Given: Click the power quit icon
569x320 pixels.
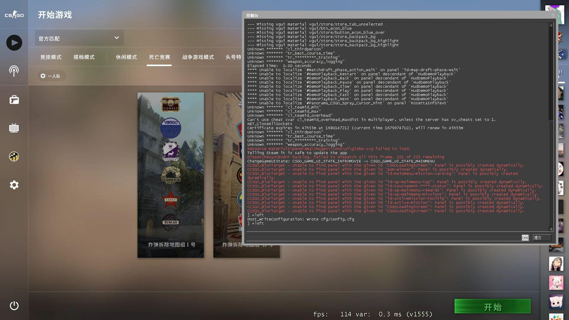Looking at the screenshot, I should (x=14, y=305).
